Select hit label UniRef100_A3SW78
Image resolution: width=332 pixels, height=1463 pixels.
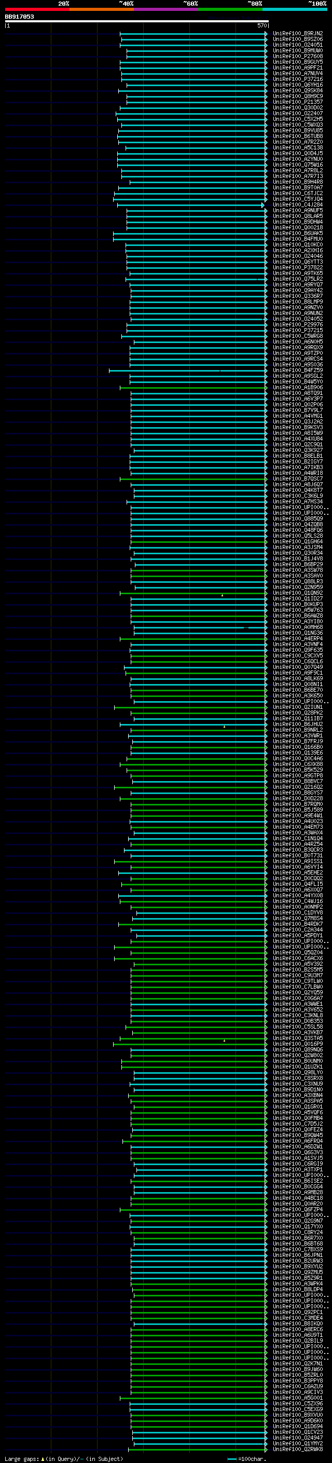298,570
